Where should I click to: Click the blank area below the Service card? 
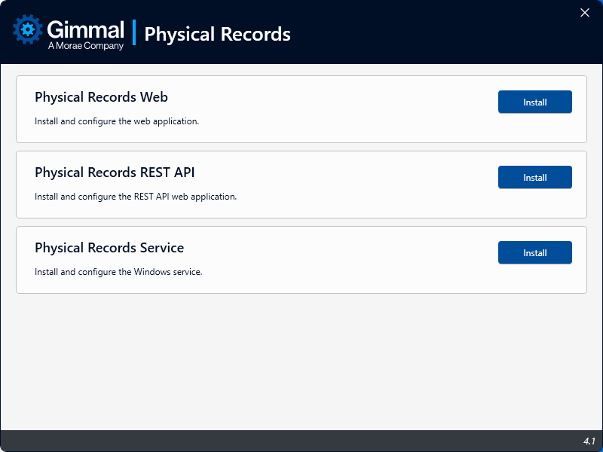[301, 362]
